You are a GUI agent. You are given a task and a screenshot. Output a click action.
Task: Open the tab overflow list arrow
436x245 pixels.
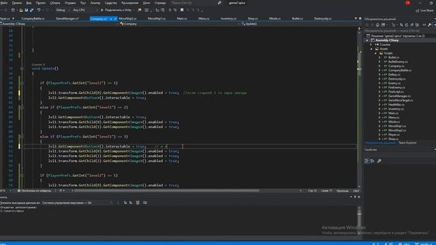tap(356, 18)
